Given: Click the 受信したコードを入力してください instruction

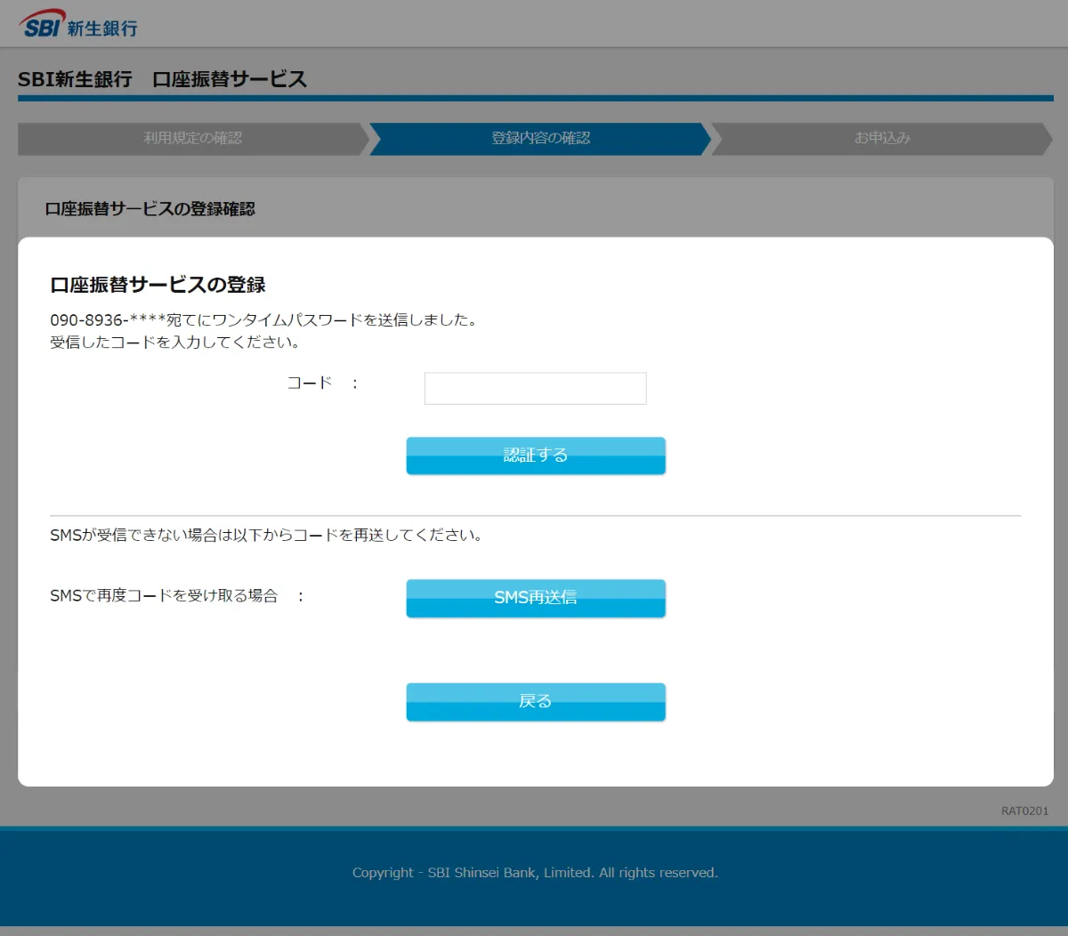Looking at the screenshot, I should click(174, 343).
